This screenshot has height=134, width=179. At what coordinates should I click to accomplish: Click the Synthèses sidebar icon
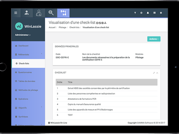click(x=16, y=117)
